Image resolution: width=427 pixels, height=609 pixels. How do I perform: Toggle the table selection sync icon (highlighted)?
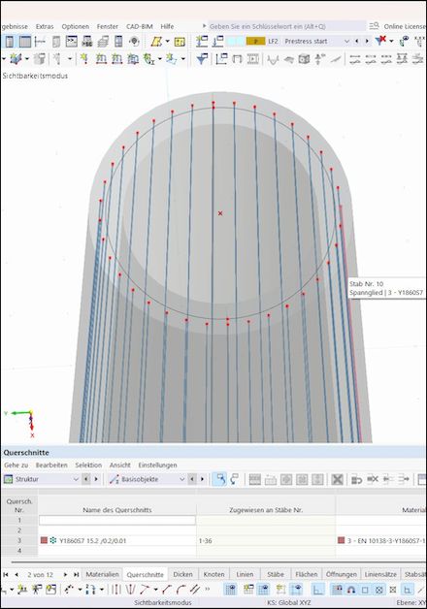click(219, 479)
